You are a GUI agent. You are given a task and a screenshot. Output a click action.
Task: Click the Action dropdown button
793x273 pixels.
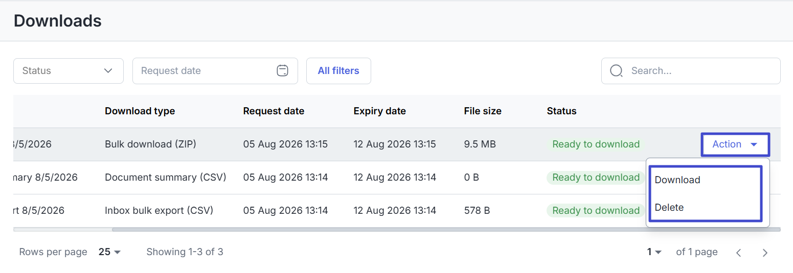[735, 144]
